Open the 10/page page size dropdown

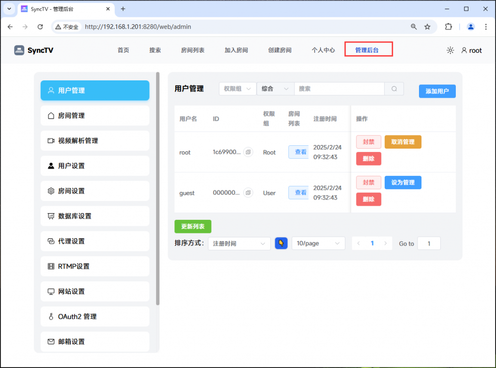coord(318,243)
